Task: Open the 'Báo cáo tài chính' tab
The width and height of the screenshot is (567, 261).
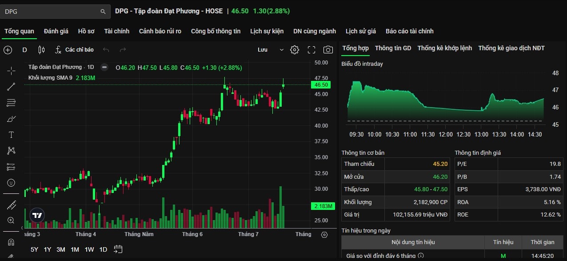Action: (x=410, y=31)
